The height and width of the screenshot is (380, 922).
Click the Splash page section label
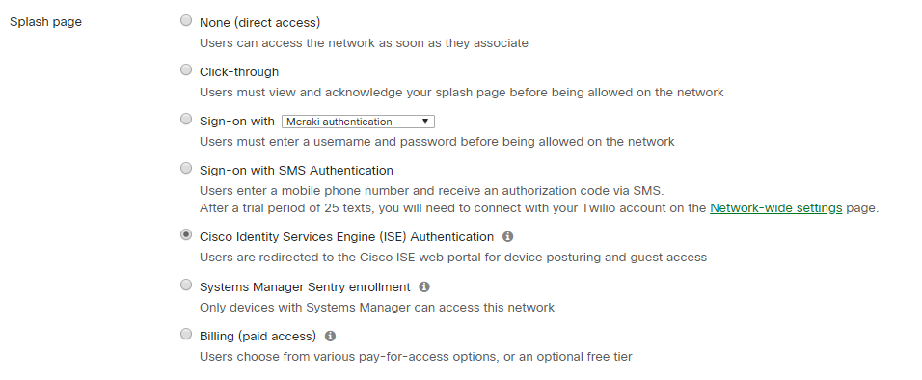pos(46,22)
